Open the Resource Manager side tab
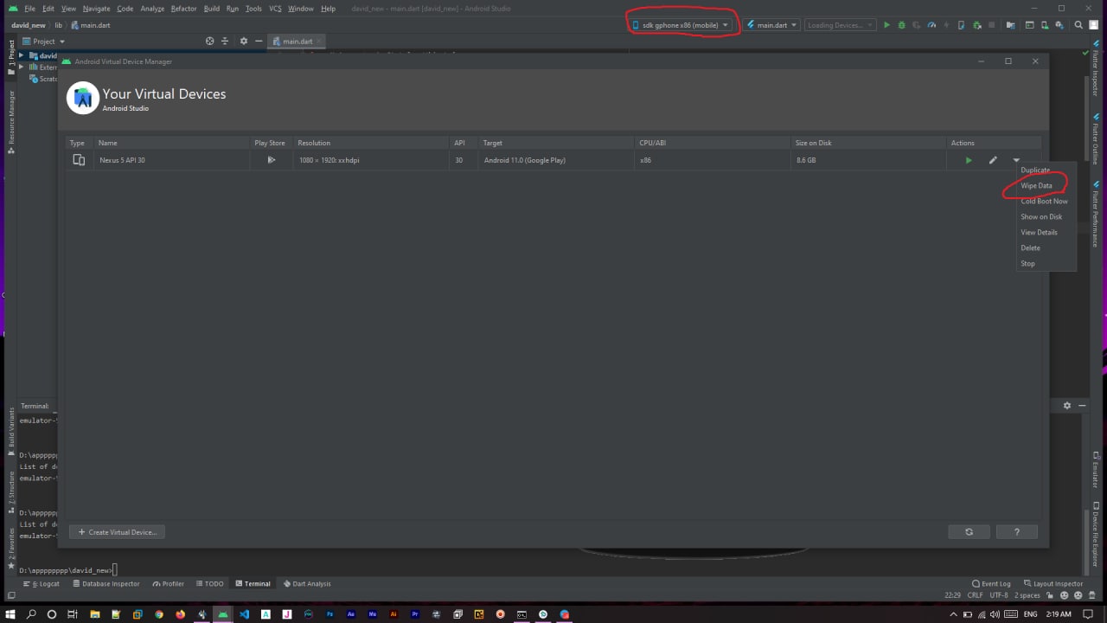 point(11,121)
